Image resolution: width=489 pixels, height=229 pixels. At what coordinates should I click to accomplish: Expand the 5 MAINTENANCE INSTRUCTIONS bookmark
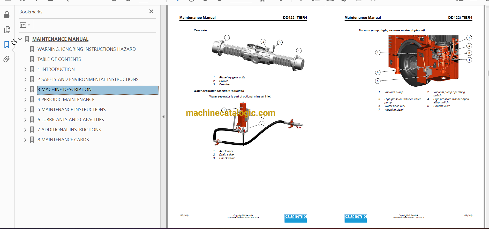25,110
